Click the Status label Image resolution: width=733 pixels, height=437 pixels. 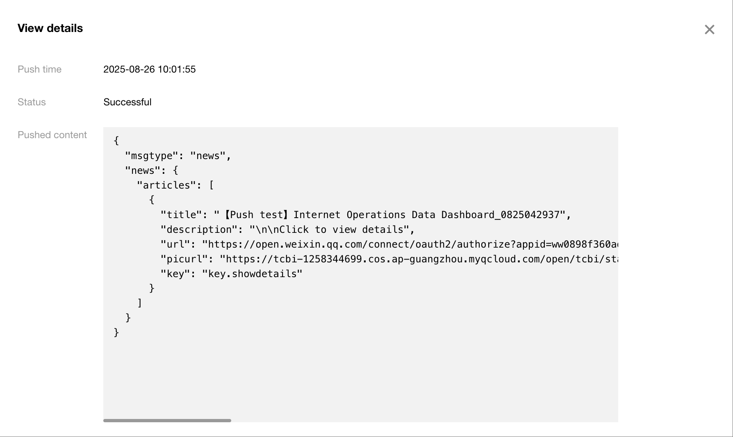pos(32,102)
